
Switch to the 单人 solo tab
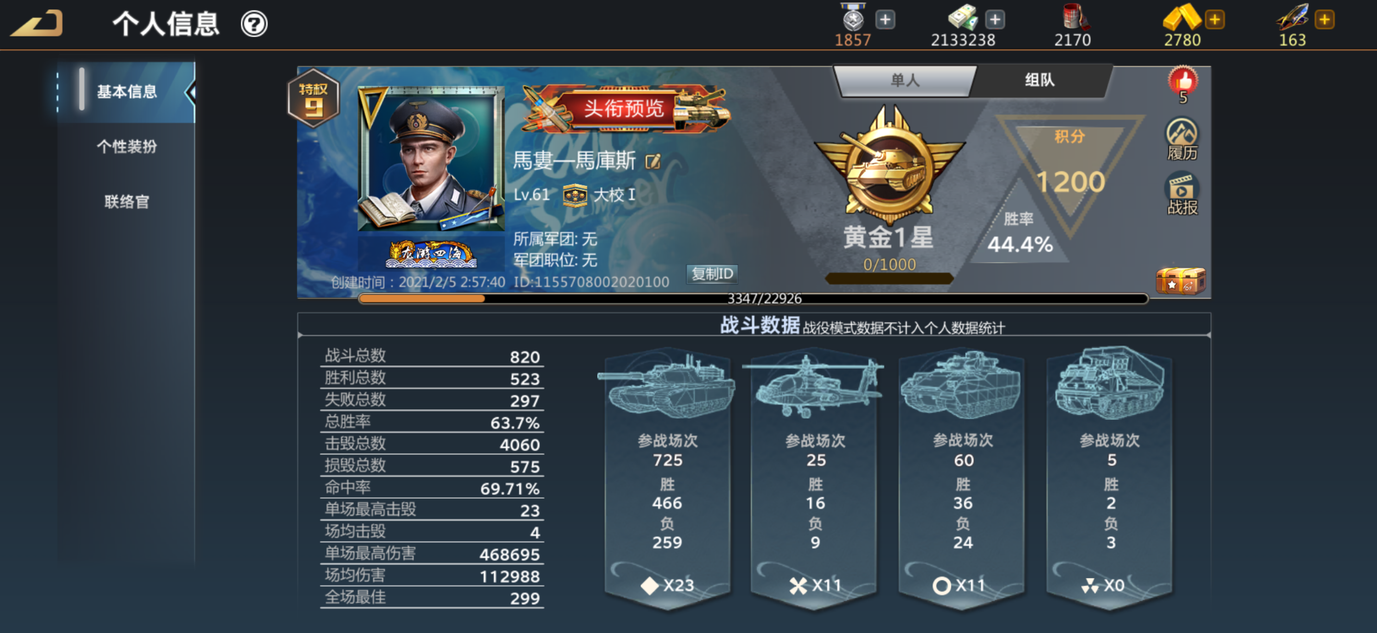coord(905,80)
